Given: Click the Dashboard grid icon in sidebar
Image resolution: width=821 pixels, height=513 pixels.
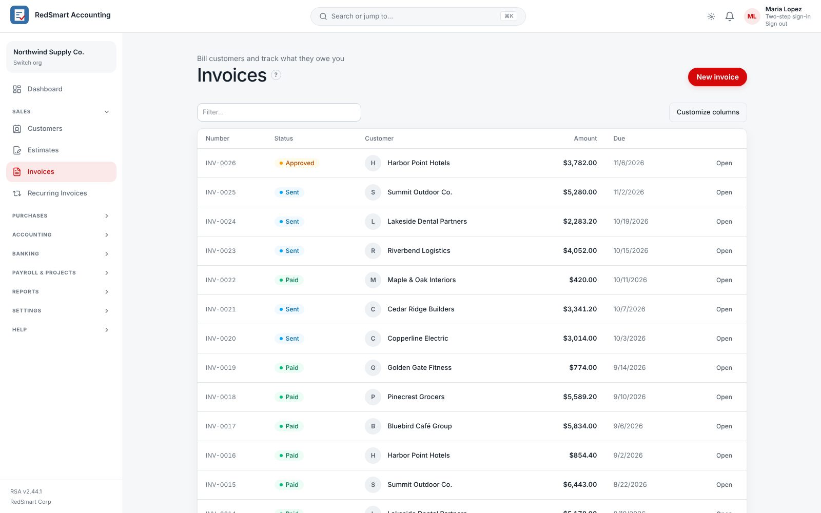Looking at the screenshot, I should (x=17, y=89).
